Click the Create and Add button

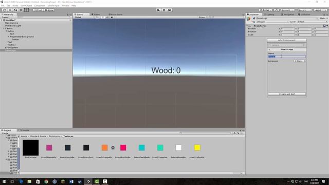tap(287, 94)
